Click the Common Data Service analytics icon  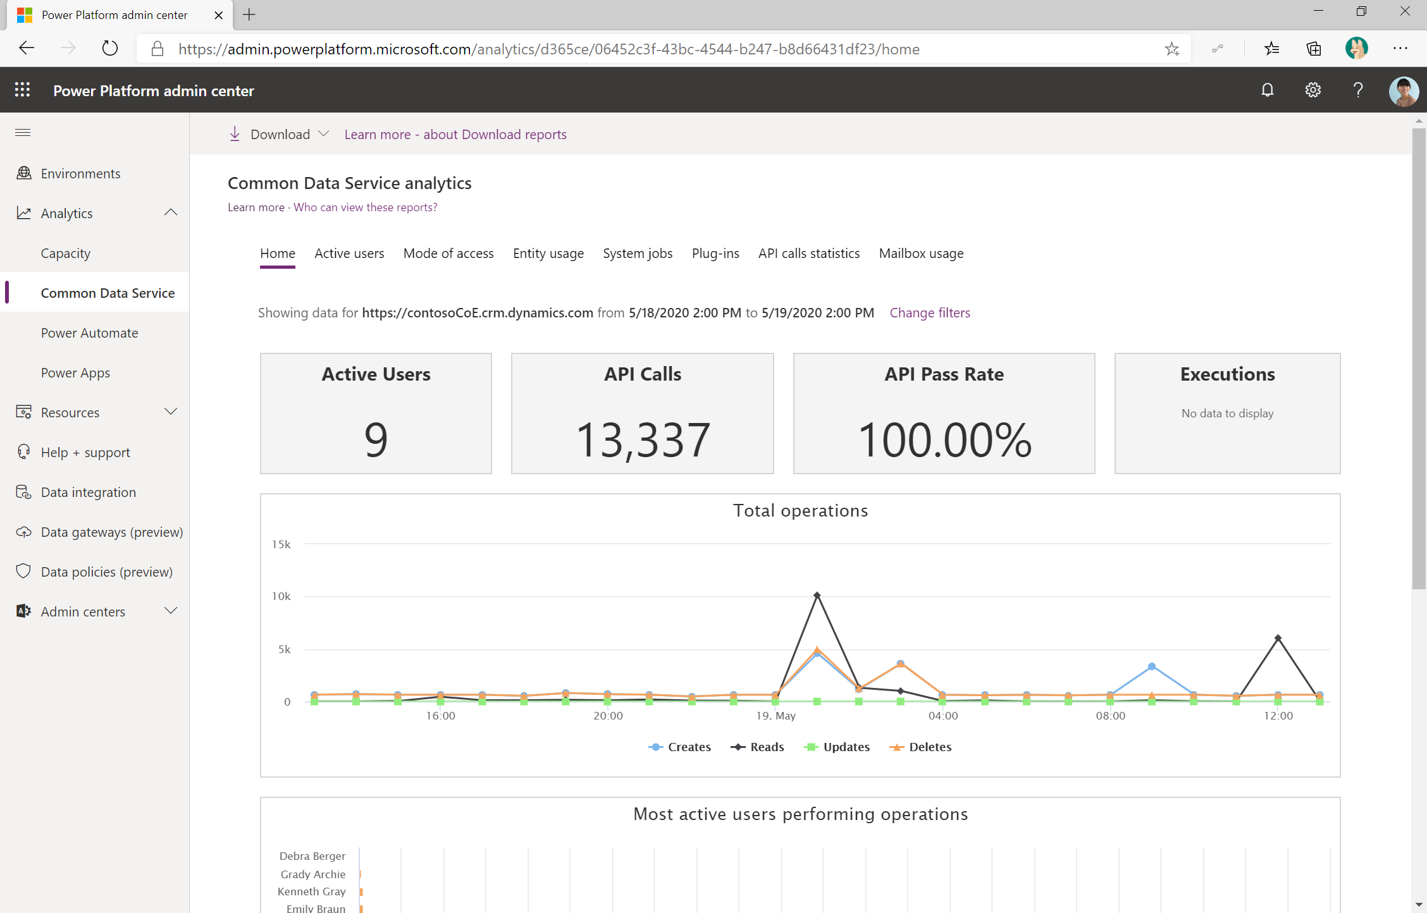[107, 292]
